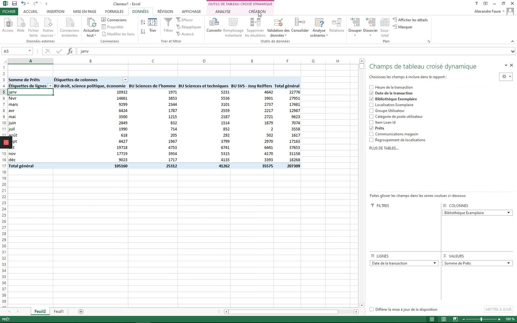Uncheck the Date de la transaction field

(371, 93)
